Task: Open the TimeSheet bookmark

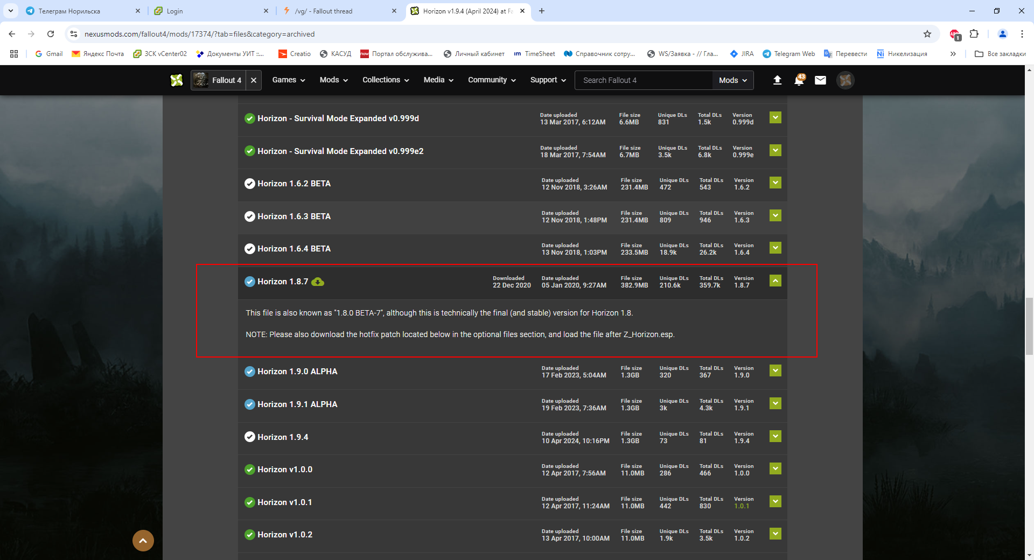Action: [x=534, y=54]
